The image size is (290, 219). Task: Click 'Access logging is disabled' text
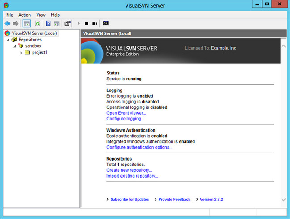tap(132, 102)
